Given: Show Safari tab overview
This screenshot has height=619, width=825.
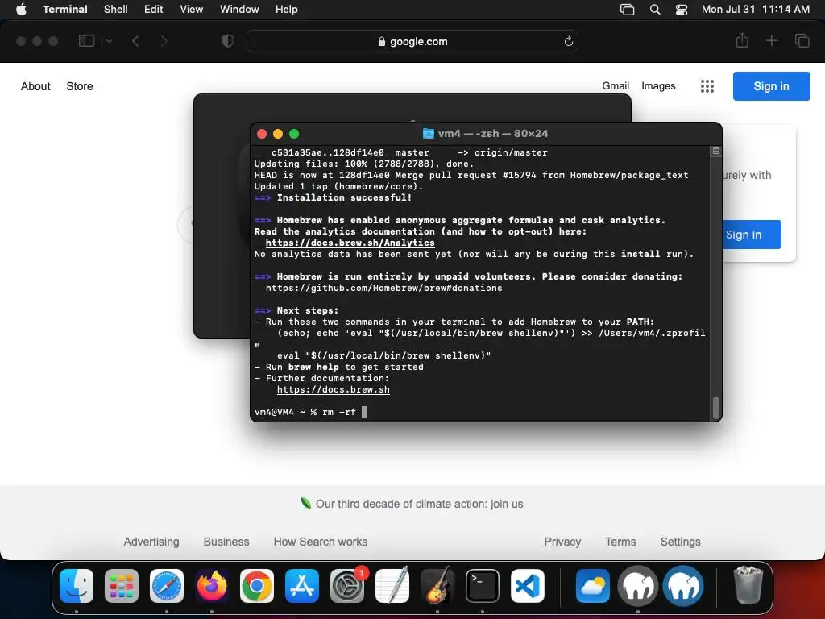Looking at the screenshot, I should pyautogui.click(x=802, y=40).
